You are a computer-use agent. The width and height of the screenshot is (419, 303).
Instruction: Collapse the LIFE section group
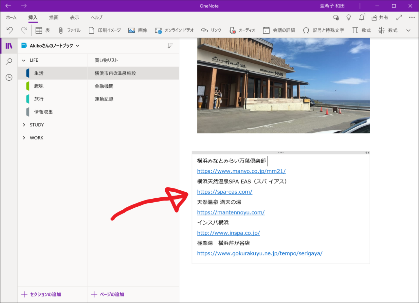point(24,60)
